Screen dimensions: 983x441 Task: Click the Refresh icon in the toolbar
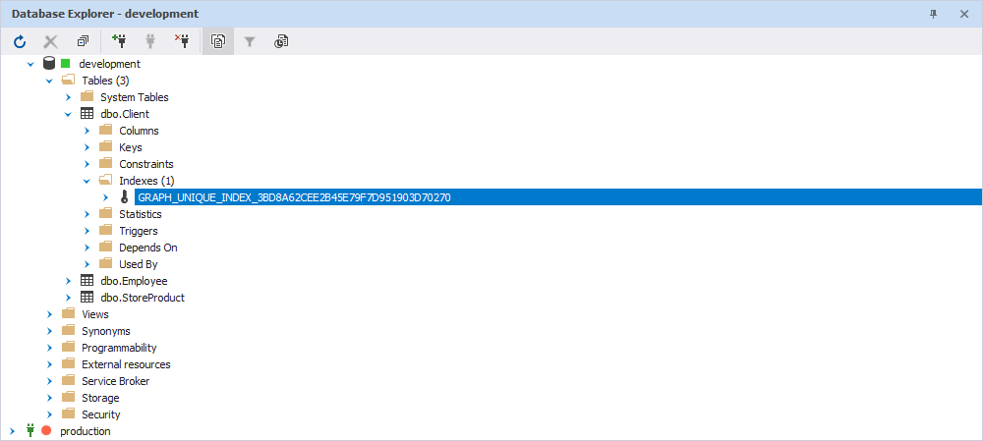click(x=20, y=42)
